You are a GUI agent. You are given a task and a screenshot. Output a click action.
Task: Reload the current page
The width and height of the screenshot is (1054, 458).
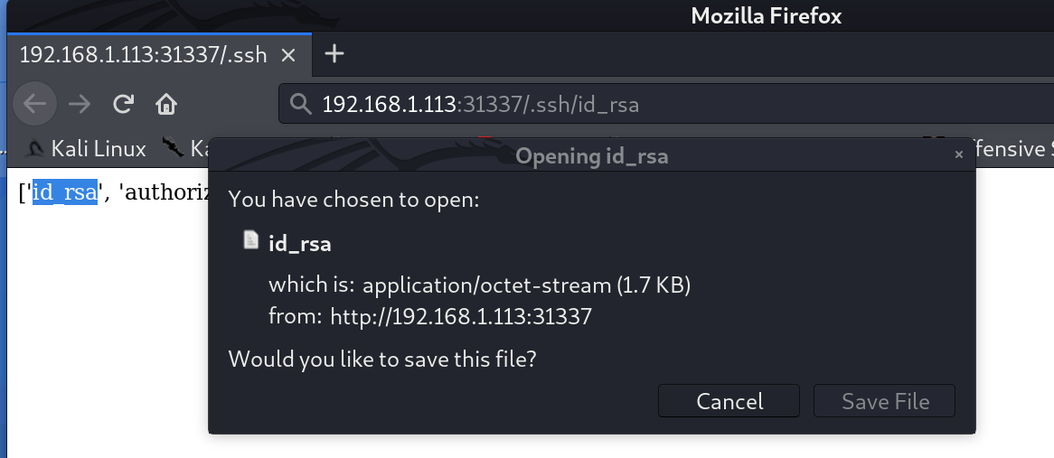[124, 104]
